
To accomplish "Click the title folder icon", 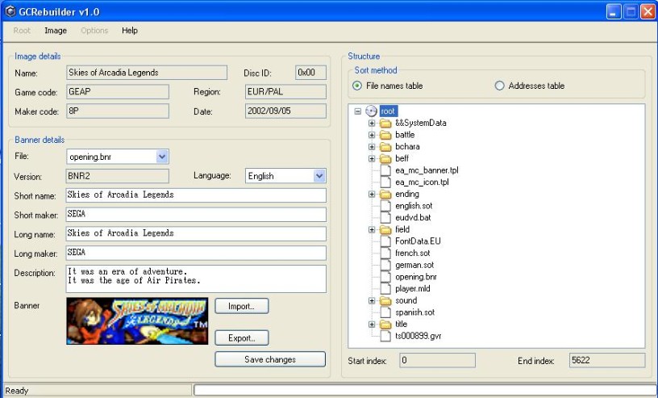I will point(385,324).
